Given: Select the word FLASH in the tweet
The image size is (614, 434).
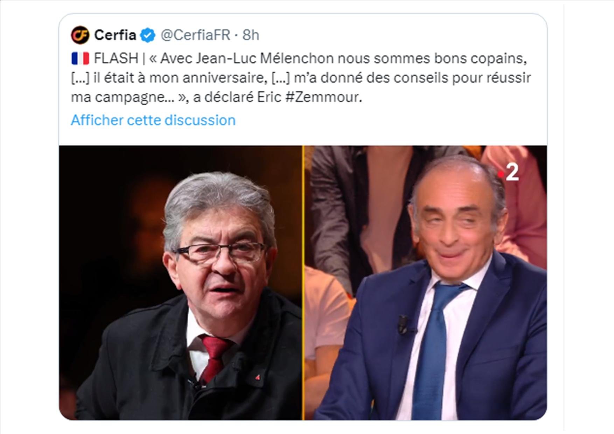Looking at the screenshot, I should coord(116,58).
